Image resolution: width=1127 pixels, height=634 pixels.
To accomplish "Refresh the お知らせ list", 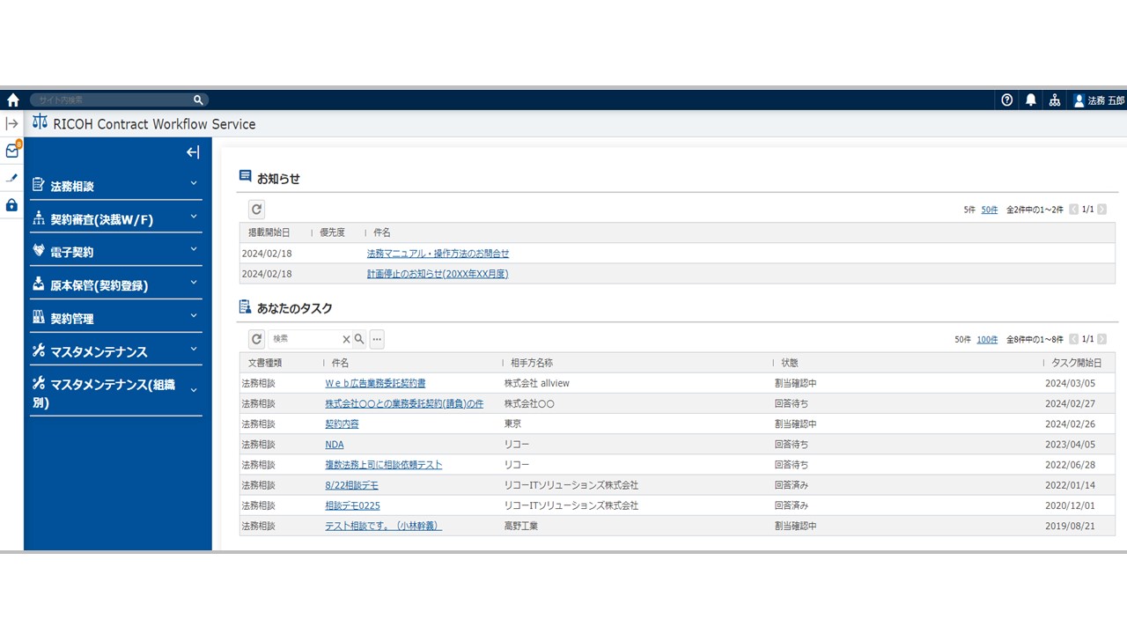I will (256, 209).
